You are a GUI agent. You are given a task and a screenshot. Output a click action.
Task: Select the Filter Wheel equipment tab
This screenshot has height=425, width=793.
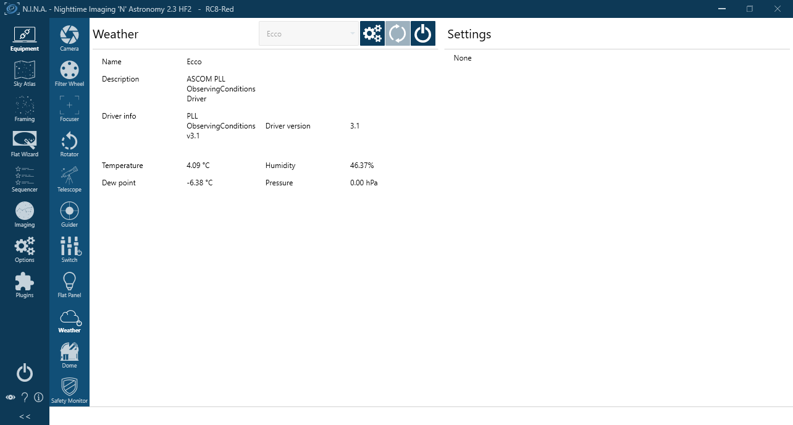point(69,74)
